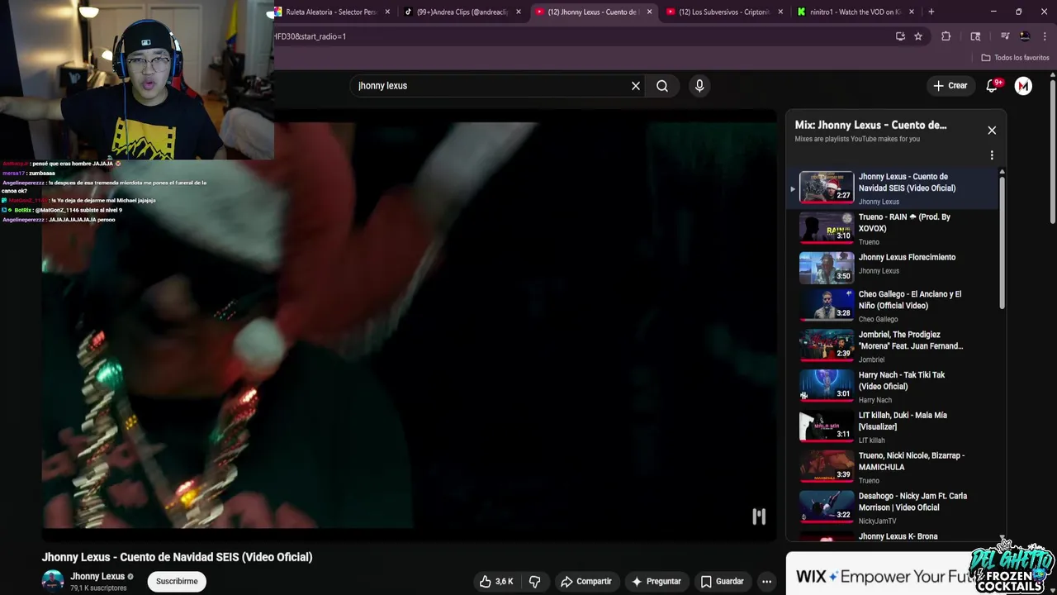The width and height of the screenshot is (1057, 595).
Task: Click the YouTube search magnifier button
Action: click(x=662, y=86)
